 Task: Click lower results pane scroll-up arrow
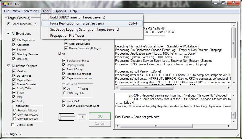tap(234, 96)
